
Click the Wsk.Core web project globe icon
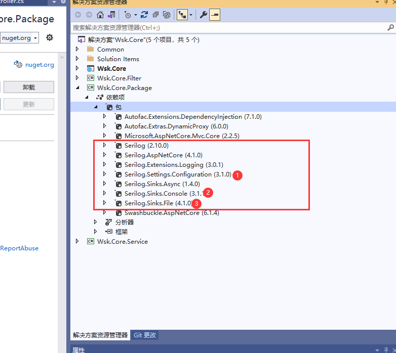[90, 69]
